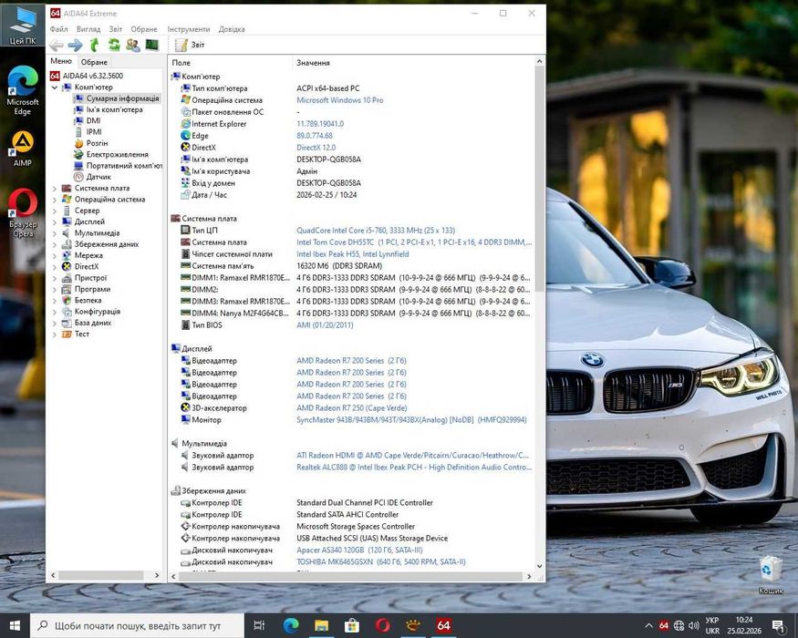
Task: Open the SyncMaster 943B monitor link
Action: [411, 420]
